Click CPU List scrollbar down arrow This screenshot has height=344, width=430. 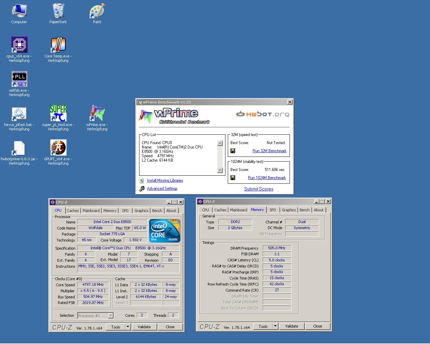point(220,170)
